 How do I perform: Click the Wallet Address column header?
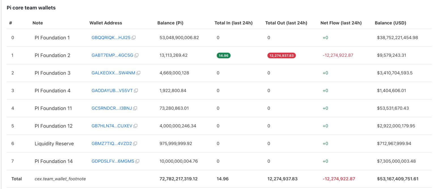[106, 23]
